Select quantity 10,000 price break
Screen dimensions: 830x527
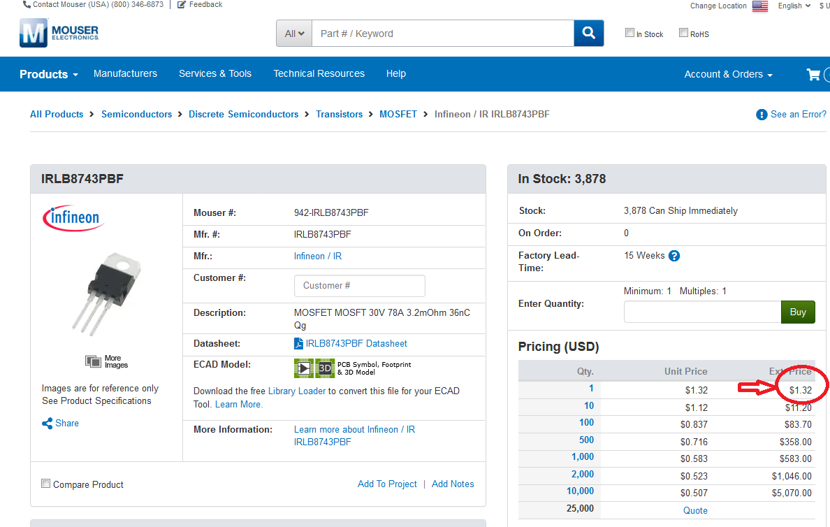point(580,491)
